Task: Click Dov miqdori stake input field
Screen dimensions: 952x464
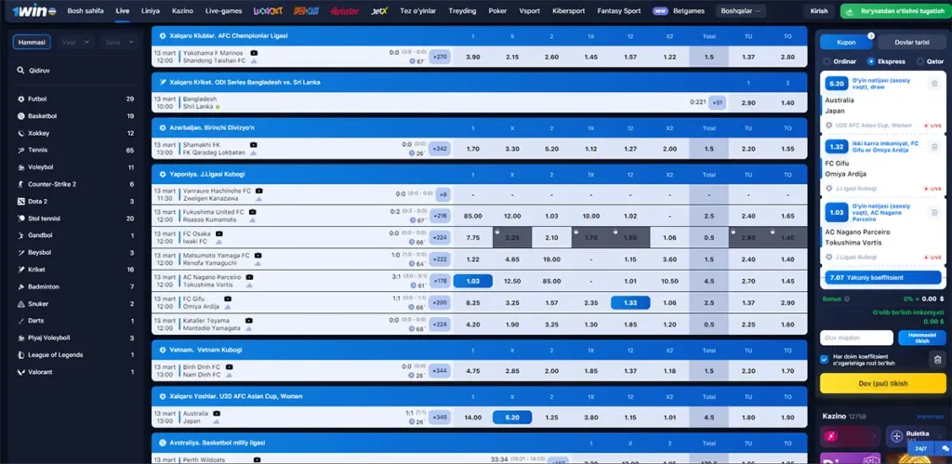Action: point(856,338)
